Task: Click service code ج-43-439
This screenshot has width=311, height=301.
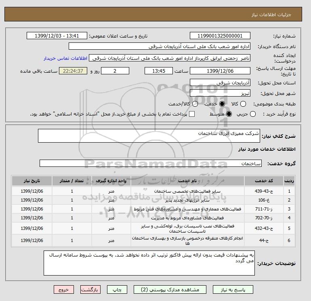Action: 264,191
